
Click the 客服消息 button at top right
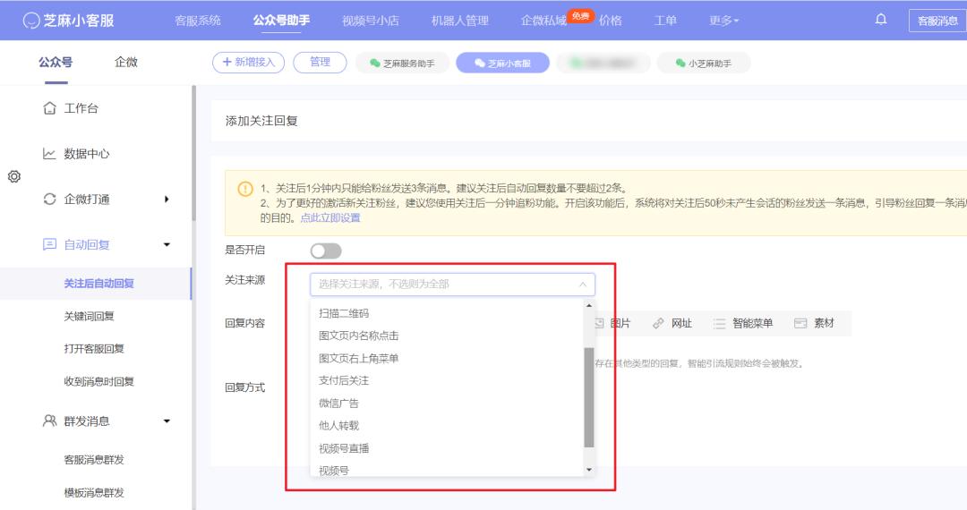click(937, 21)
